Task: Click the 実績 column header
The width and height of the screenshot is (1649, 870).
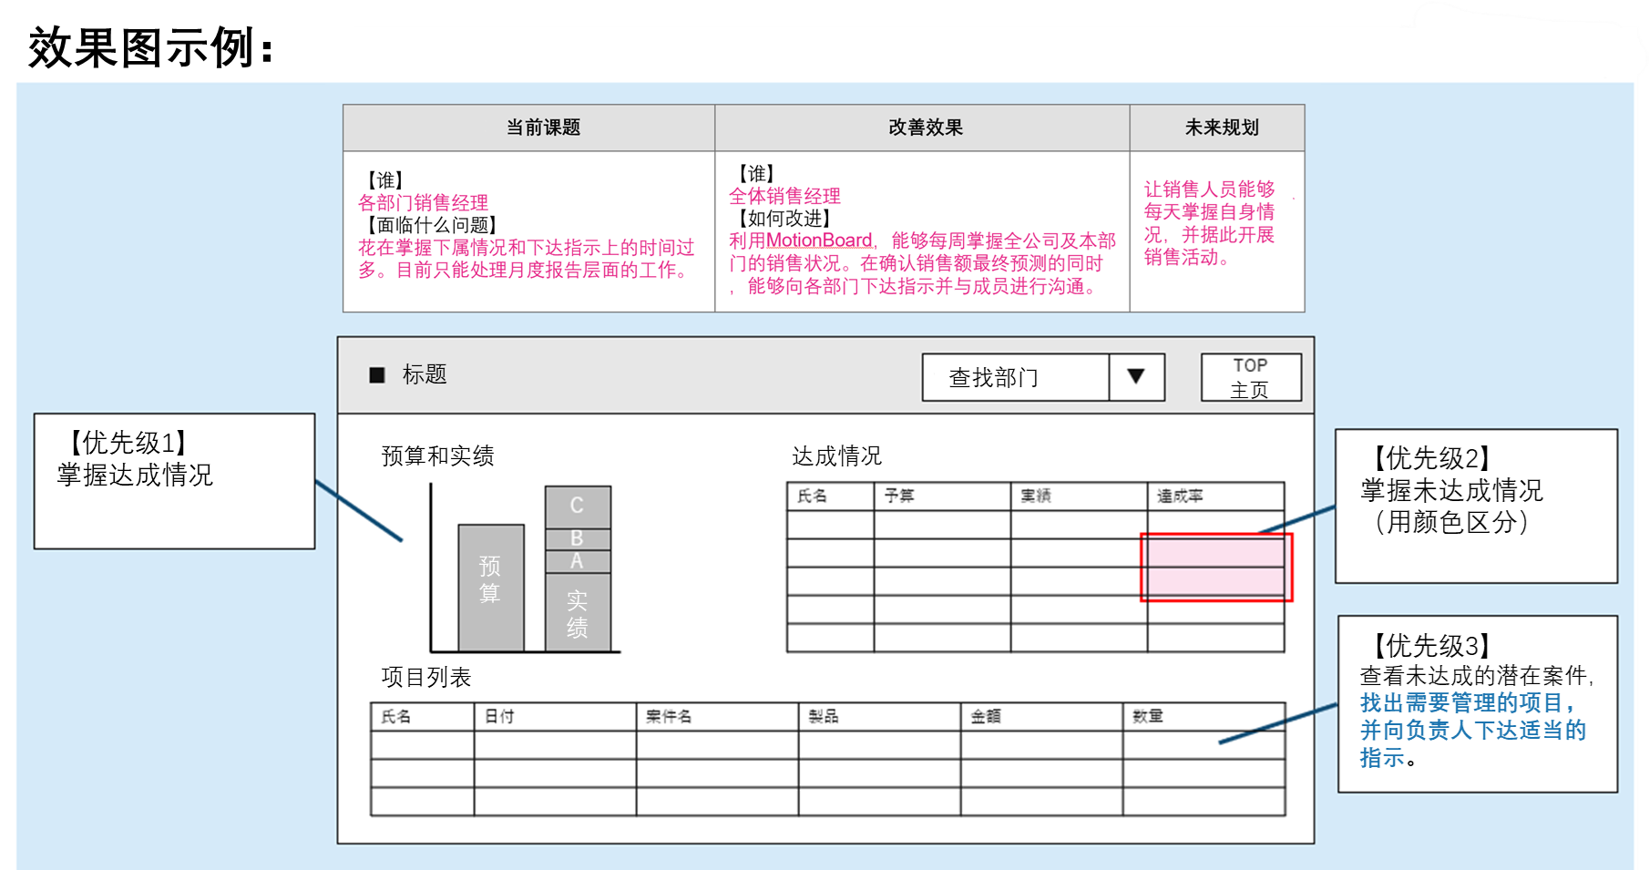Action: [1078, 496]
